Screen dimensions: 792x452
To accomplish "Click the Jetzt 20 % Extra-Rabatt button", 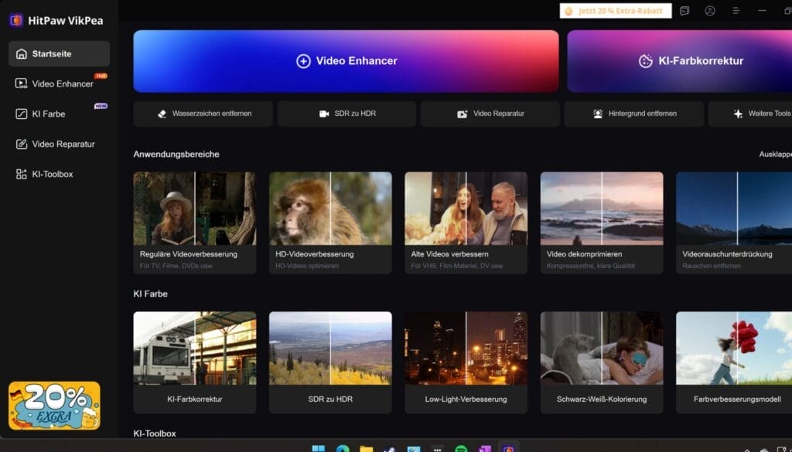I will pos(615,11).
